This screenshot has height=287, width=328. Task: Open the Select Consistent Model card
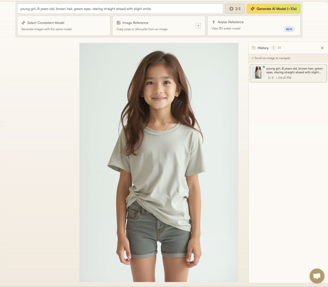[x=64, y=26]
